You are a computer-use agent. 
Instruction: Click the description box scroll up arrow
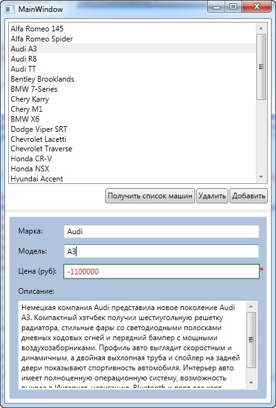coord(251,306)
